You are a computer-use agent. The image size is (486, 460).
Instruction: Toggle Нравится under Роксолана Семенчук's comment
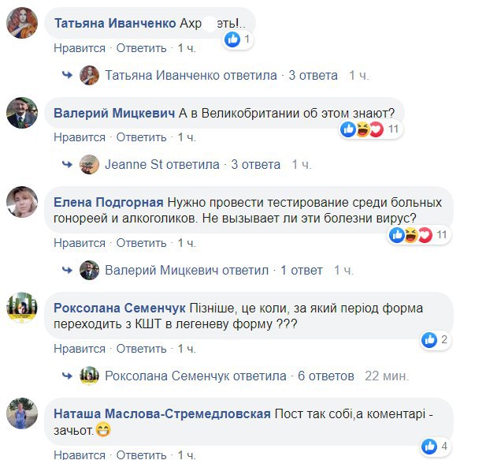click(80, 349)
